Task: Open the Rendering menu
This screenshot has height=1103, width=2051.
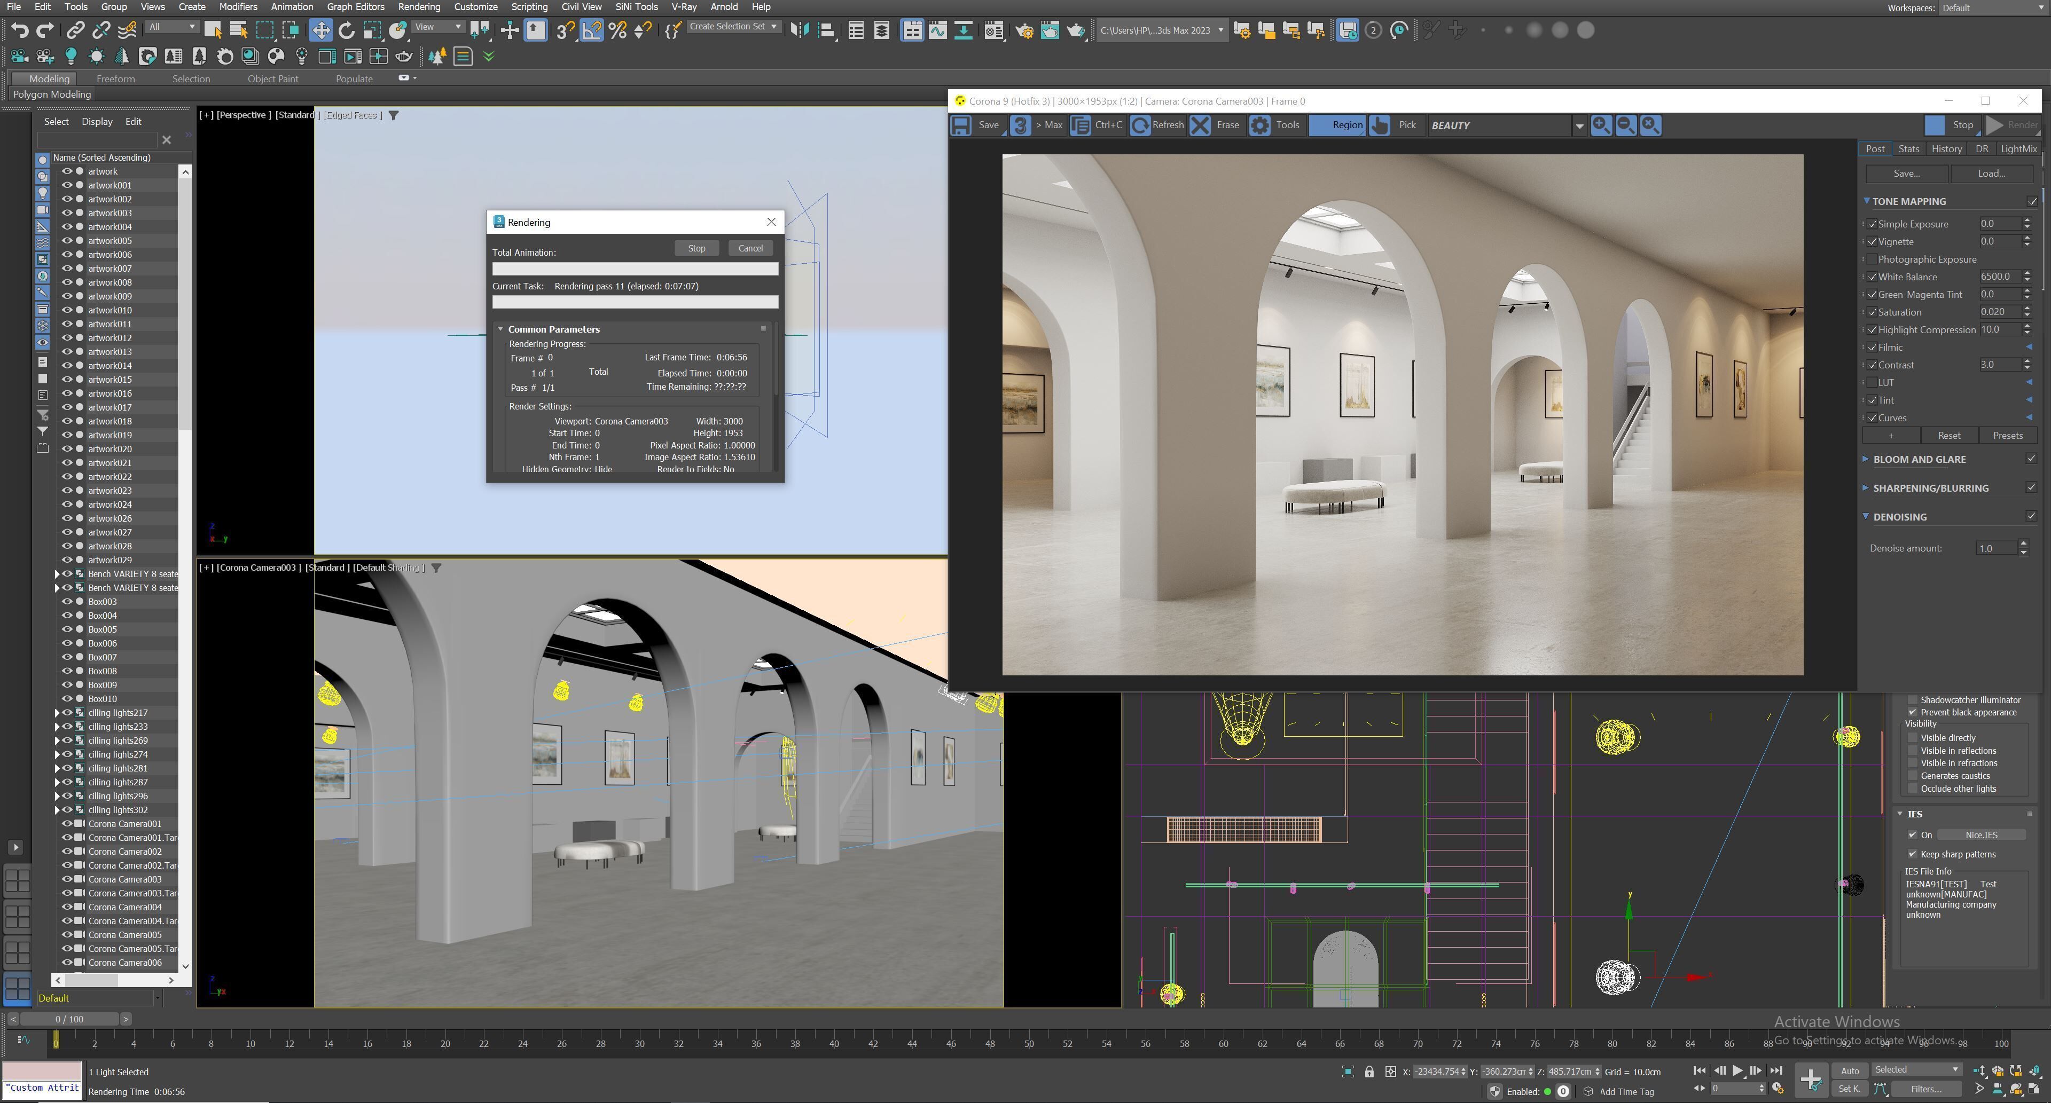Action: coord(419,7)
